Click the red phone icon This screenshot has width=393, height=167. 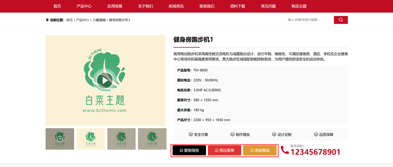coord(285,150)
